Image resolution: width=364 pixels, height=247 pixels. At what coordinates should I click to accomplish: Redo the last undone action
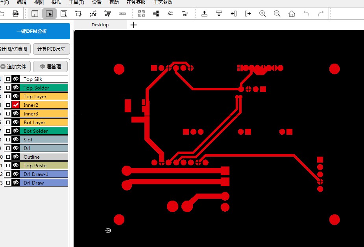(321, 14)
